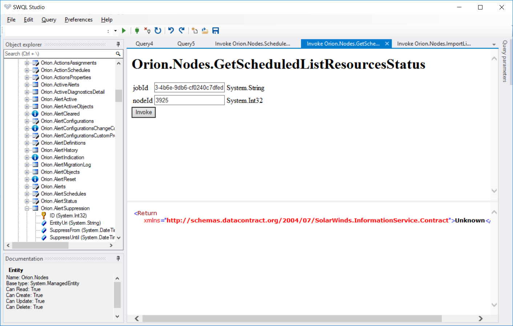Click the Object explorer vertical scrollbar thumb
513x326 pixels.
(x=119, y=96)
